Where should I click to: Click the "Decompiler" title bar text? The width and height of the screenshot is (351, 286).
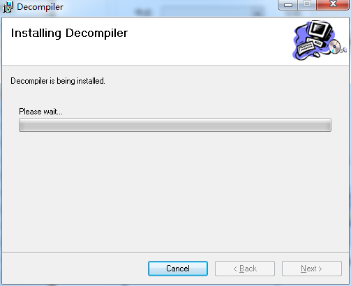(x=40, y=7)
